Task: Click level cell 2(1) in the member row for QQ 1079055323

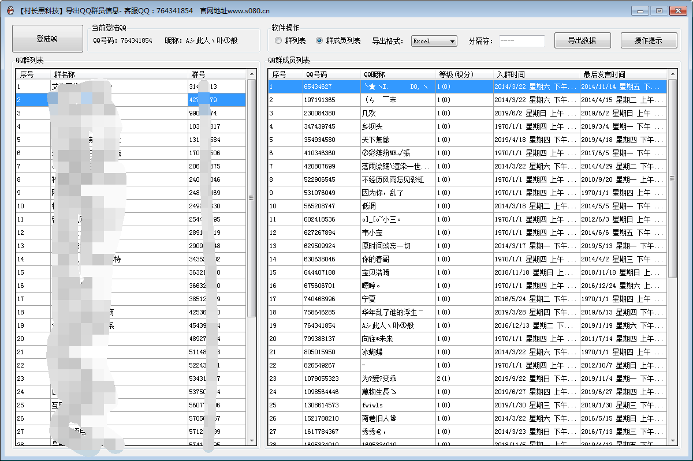Action: (444, 378)
